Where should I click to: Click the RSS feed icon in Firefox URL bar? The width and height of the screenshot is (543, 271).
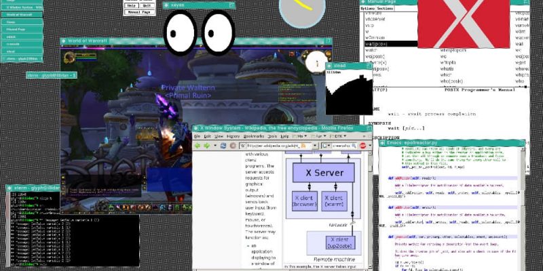coord(303,146)
